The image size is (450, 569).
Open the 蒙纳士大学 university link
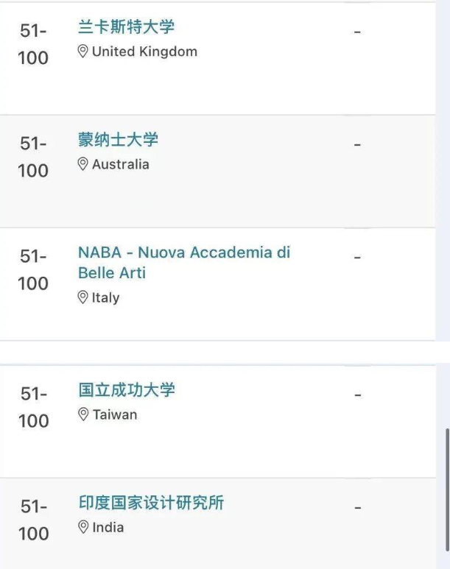(x=118, y=140)
